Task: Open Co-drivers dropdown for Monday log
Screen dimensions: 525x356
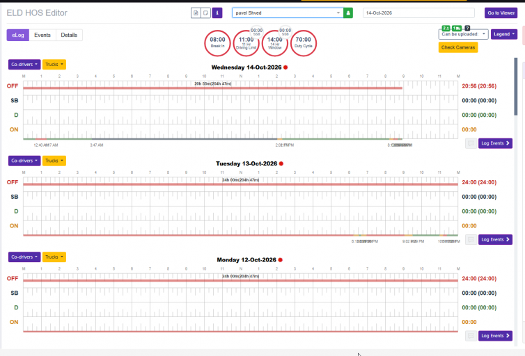Action: (24, 257)
